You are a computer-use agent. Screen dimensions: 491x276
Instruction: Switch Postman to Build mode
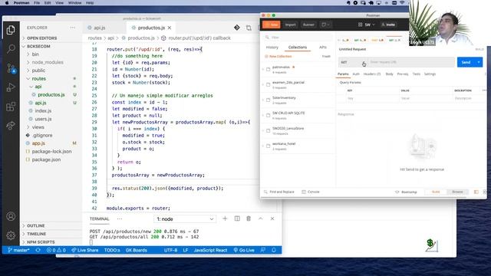436,192
